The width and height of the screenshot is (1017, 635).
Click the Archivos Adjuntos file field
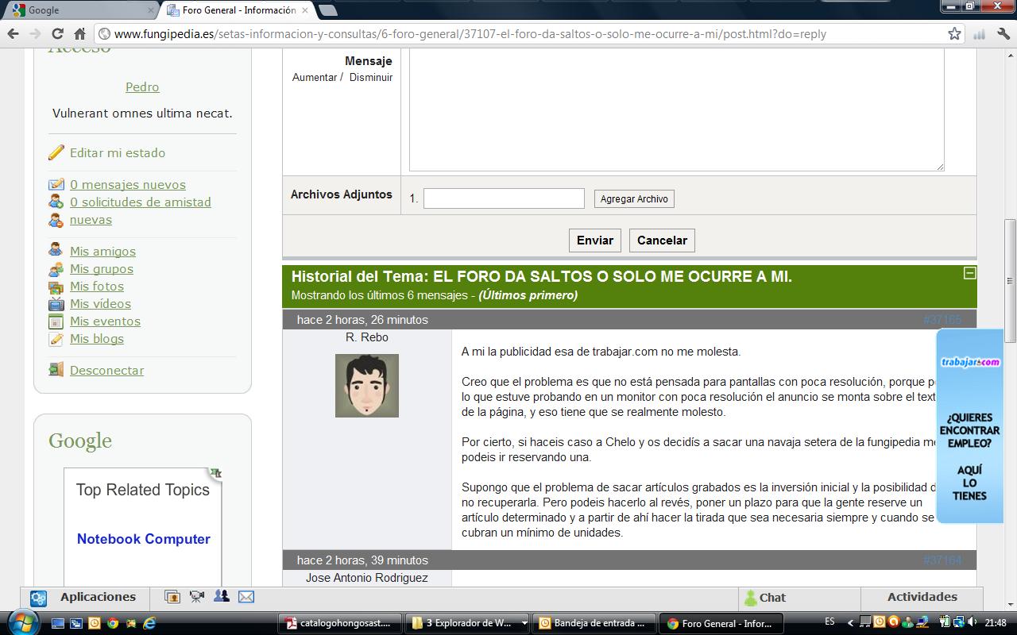click(x=504, y=198)
